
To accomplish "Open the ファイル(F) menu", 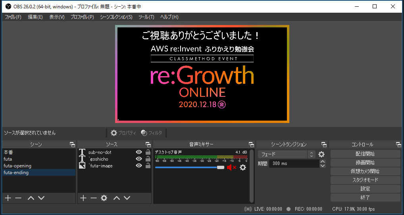I will (x=13, y=17).
